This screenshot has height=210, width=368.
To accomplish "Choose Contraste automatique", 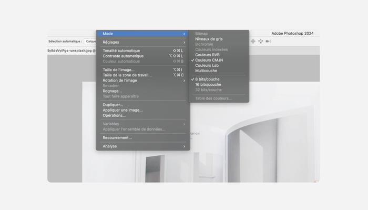I will pyautogui.click(x=142, y=56).
